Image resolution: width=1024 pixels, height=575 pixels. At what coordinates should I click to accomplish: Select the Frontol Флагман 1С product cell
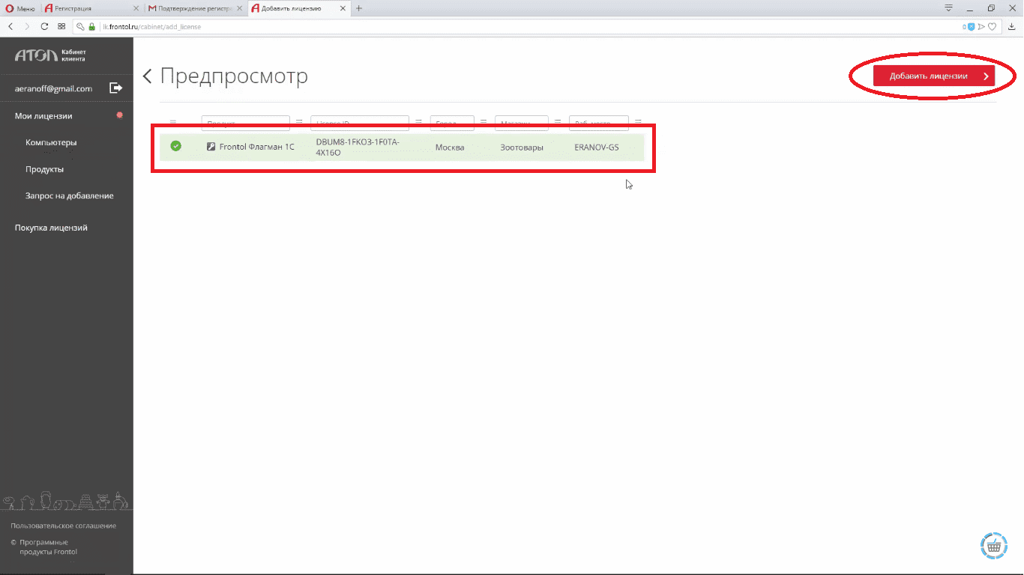(256, 147)
